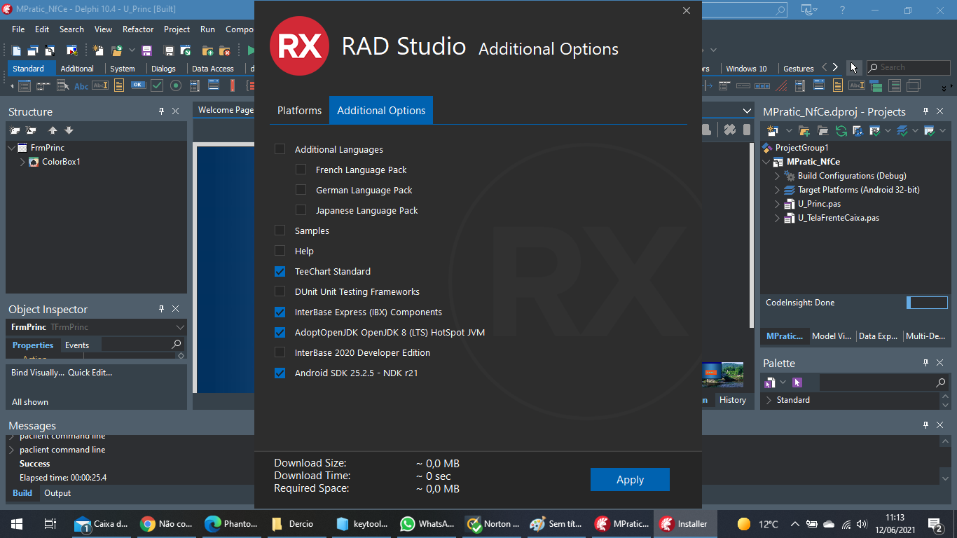Uncheck InterBase Express (IBX) Components

pyautogui.click(x=280, y=312)
